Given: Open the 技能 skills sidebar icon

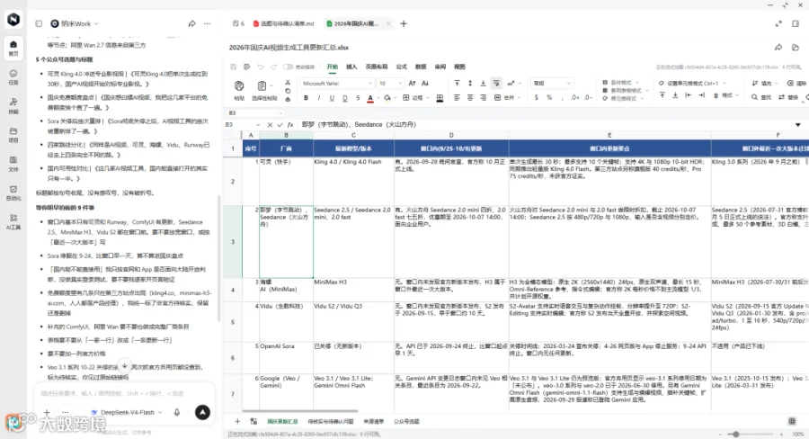Looking at the screenshot, I should [13, 106].
